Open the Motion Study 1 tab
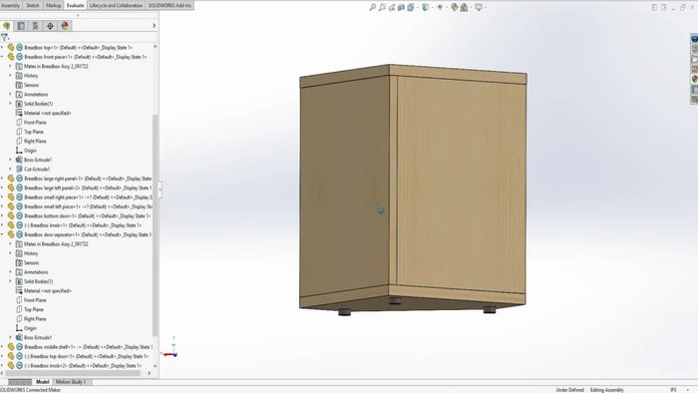The width and height of the screenshot is (698, 393). point(71,382)
